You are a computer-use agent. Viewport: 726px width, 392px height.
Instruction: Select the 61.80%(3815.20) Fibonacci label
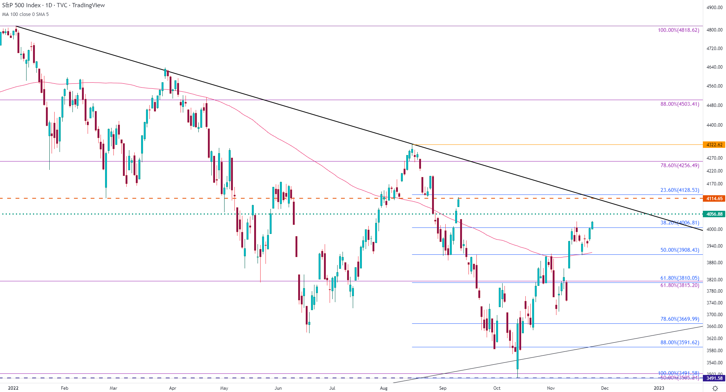(680, 285)
